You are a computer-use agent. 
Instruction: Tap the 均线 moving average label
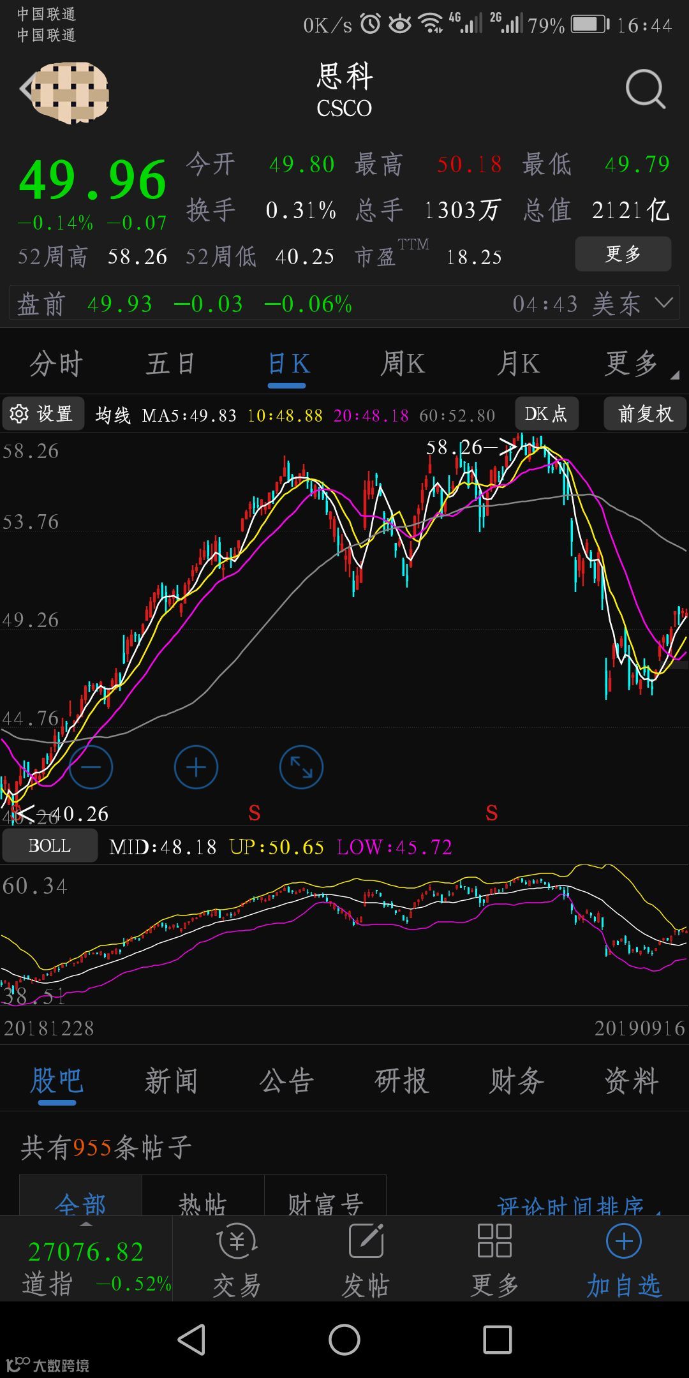point(113,415)
